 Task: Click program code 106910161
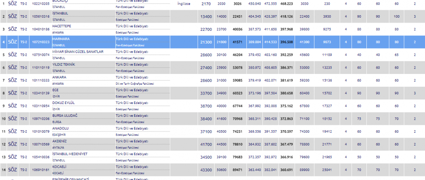tap(41, 169)
